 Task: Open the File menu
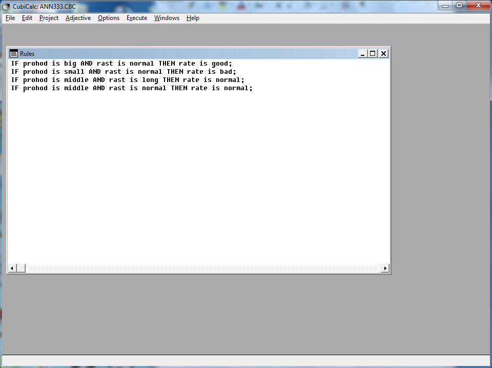pyautogui.click(x=10, y=18)
